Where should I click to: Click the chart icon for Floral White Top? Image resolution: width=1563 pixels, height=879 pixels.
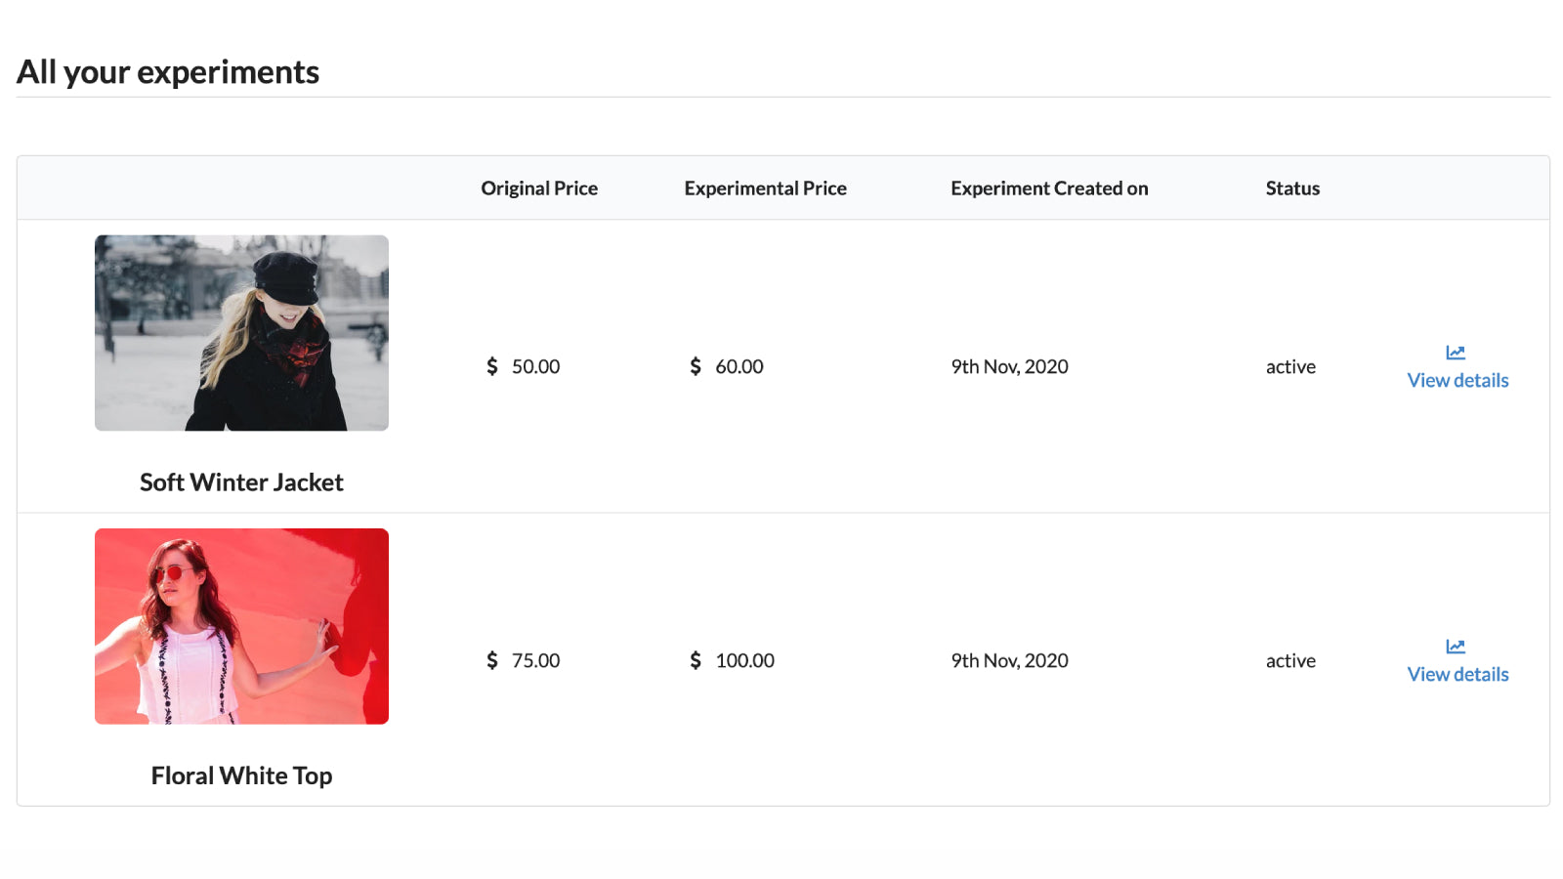pyautogui.click(x=1456, y=647)
